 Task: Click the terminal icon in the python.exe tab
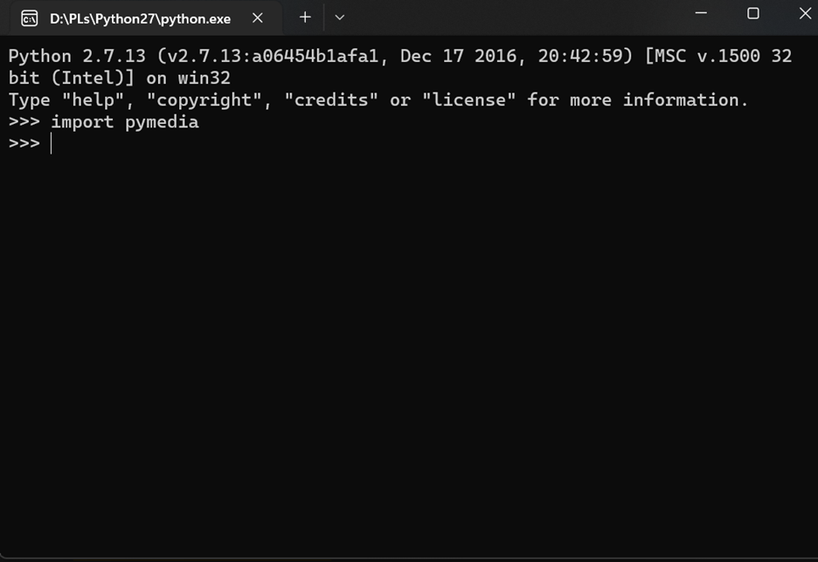[x=29, y=18]
